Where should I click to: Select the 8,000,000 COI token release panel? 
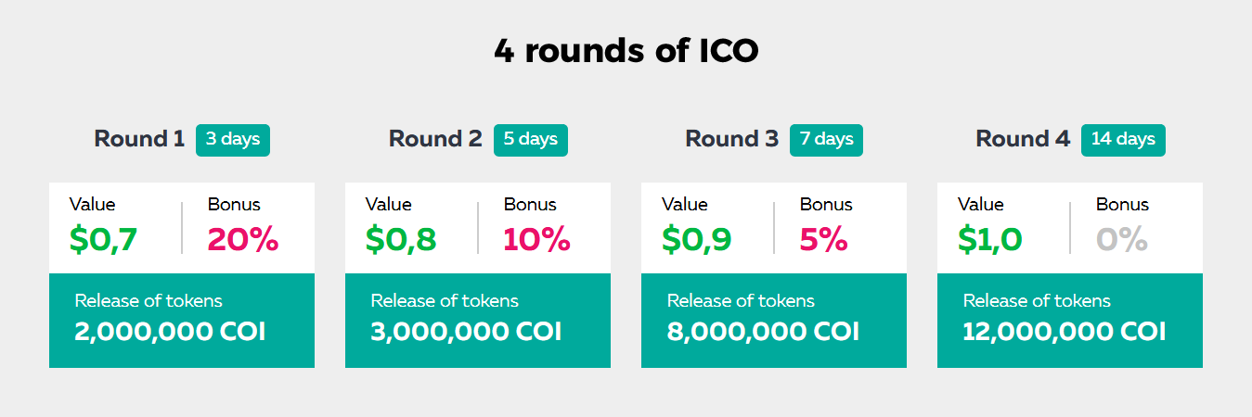(774, 321)
